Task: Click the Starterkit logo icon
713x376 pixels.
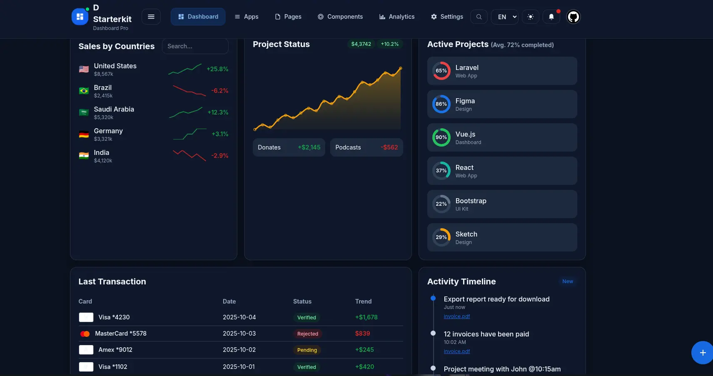Action: (80, 17)
